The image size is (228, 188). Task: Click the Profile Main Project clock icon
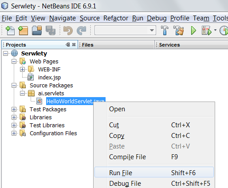[x=224, y=31]
